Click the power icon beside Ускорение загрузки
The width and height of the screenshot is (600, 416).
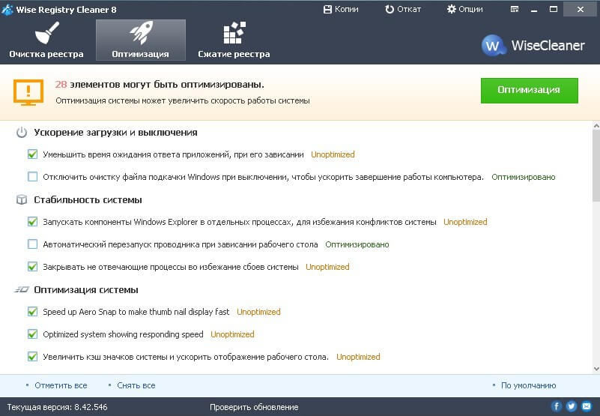[x=22, y=133]
